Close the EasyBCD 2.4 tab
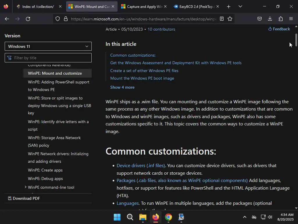This screenshot has width=298, height=224. click(x=218, y=6)
